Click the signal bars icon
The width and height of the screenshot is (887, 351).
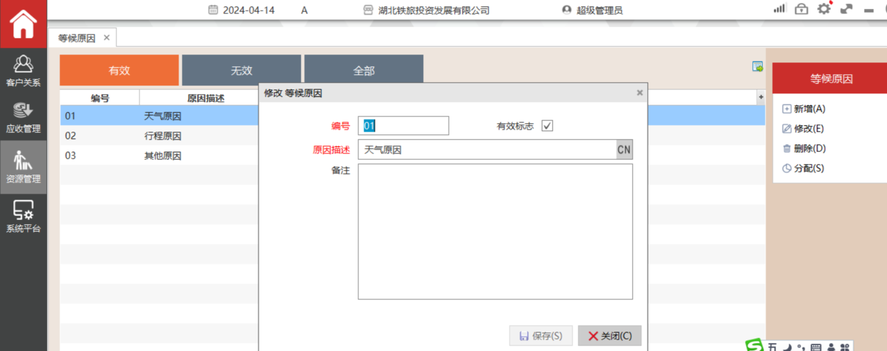(779, 9)
